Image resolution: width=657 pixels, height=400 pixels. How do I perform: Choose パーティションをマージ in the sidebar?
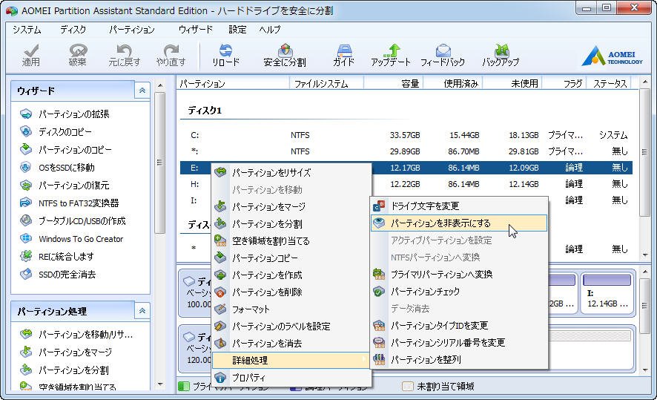[66, 353]
